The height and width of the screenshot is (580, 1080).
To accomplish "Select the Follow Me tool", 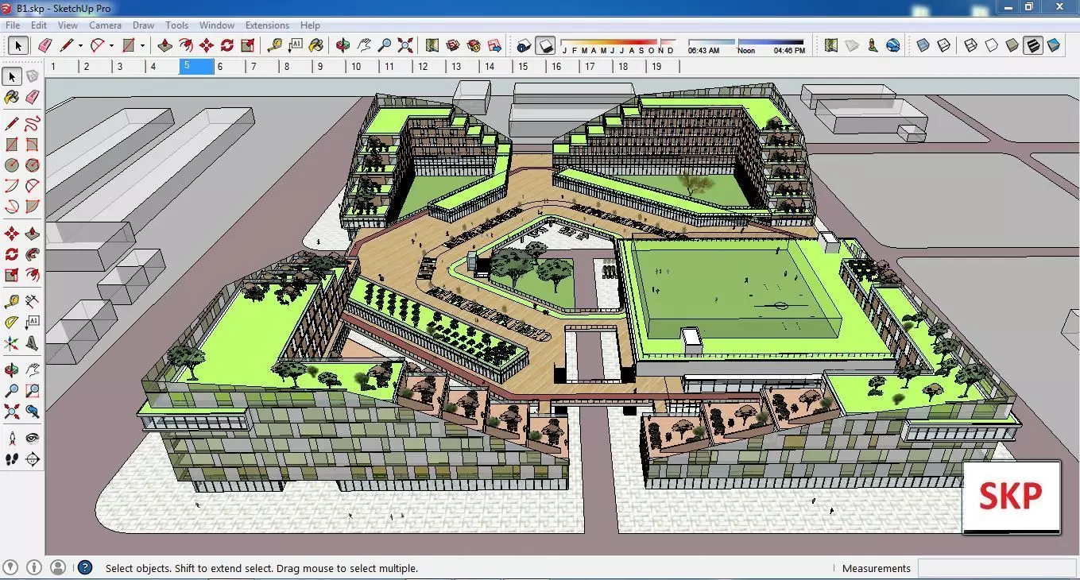I will [x=32, y=254].
